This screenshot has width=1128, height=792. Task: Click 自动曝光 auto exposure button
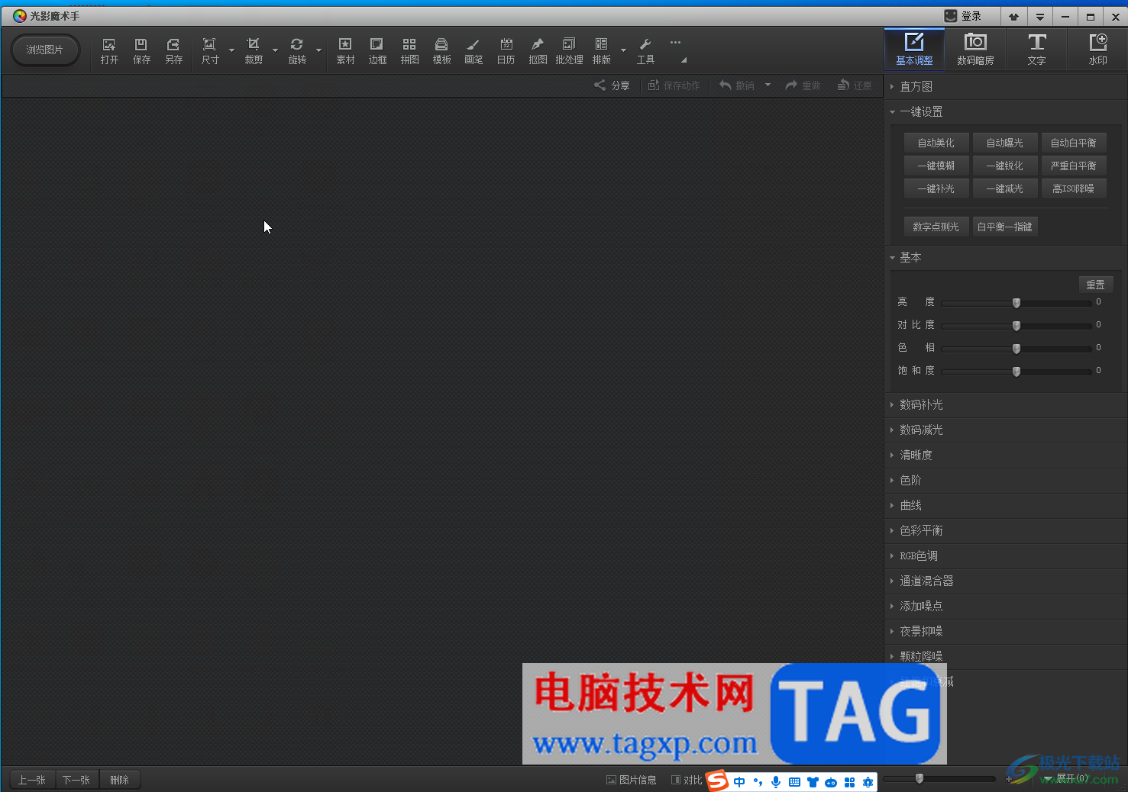coord(1005,143)
